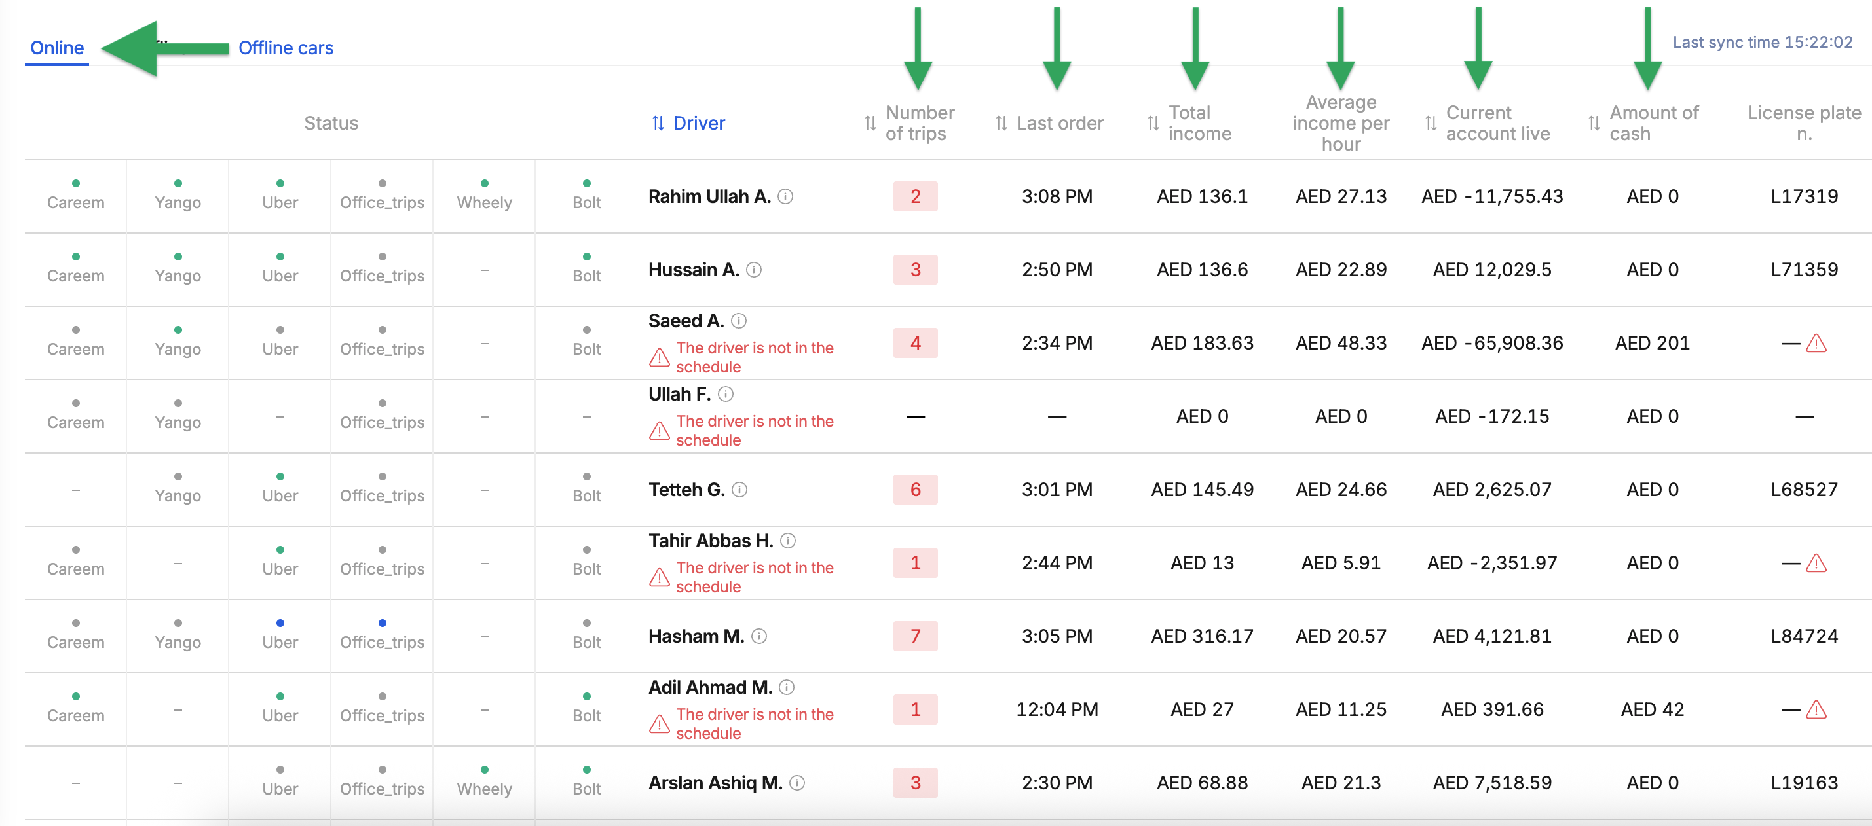
Task: Open info icon next to Arslan Ashiq M.
Action: pyautogui.click(x=797, y=783)
